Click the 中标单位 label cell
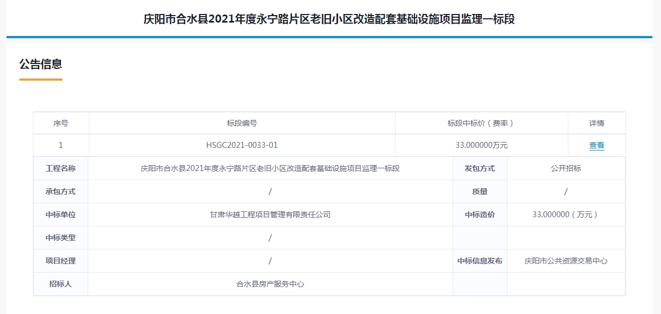This screenshot has width=661, height=314. [x=61, y=215]
